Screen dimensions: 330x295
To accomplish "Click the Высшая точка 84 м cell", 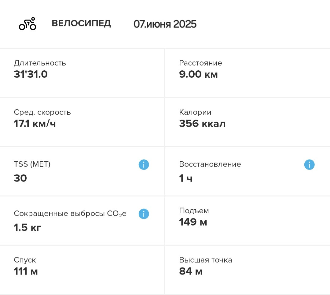I will click(248, 270).
